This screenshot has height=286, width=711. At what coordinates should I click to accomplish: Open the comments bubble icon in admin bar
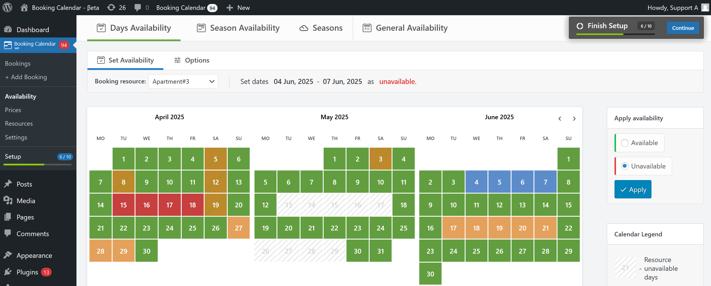pyautogui.click(x=137, y=8)
